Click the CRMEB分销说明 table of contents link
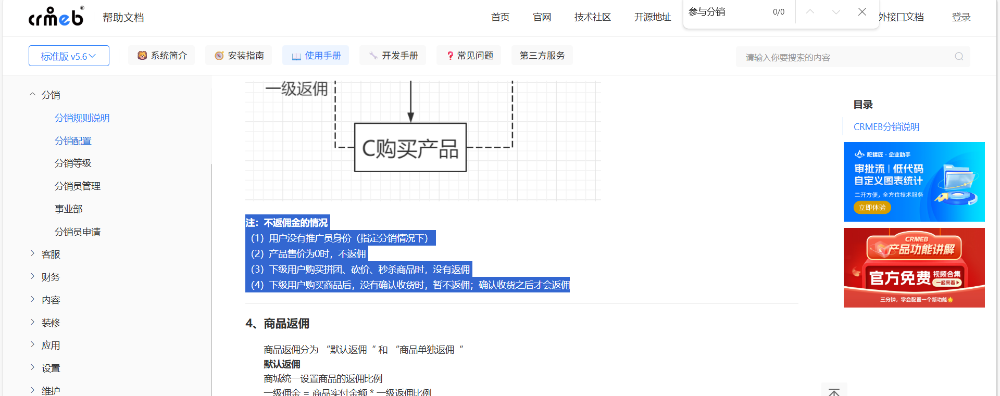The height and width of the screenshot is (396, 1000). tap(886, 127)
